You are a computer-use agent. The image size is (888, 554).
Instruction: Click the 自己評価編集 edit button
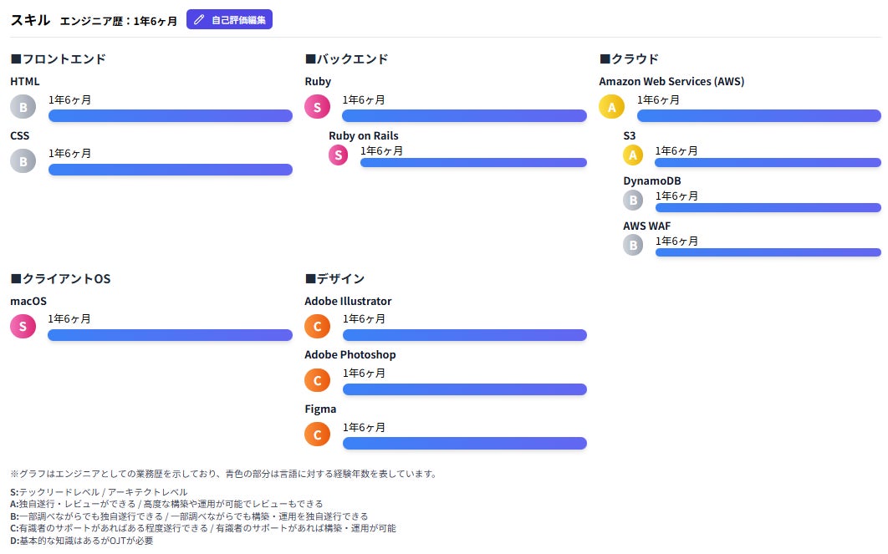(x=229, y=20)
